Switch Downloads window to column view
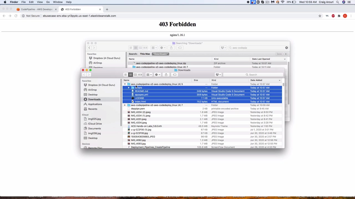 (135, 75)
